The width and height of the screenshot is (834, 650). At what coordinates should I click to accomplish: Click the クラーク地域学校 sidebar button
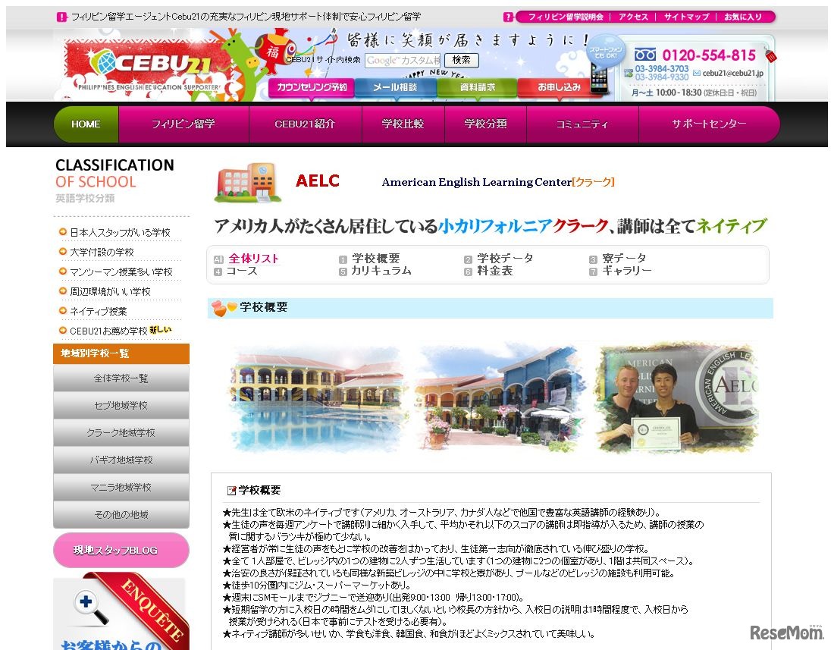(121, 432)
